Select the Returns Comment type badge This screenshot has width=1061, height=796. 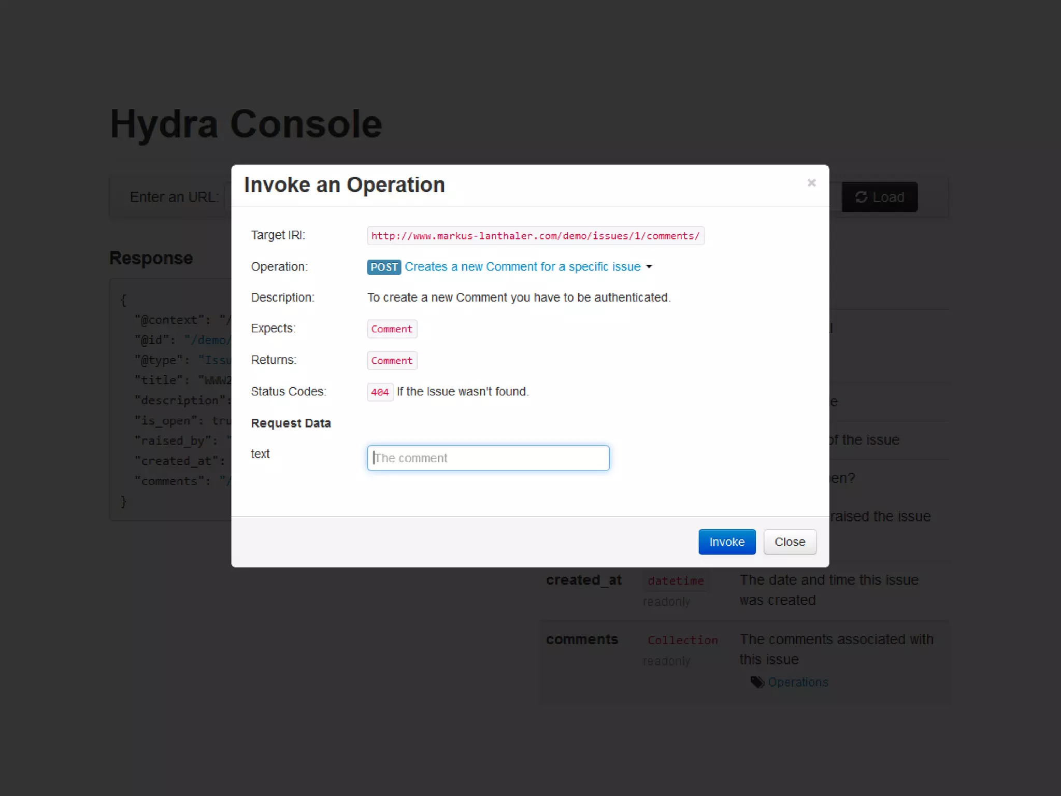pyautogui.click(x=392, y=361)
